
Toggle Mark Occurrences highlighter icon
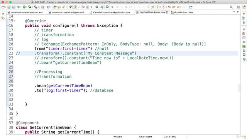point(74,7)
